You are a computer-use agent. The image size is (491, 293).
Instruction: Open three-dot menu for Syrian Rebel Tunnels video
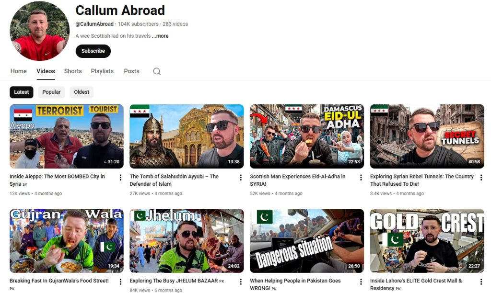(x=481, y=178)
